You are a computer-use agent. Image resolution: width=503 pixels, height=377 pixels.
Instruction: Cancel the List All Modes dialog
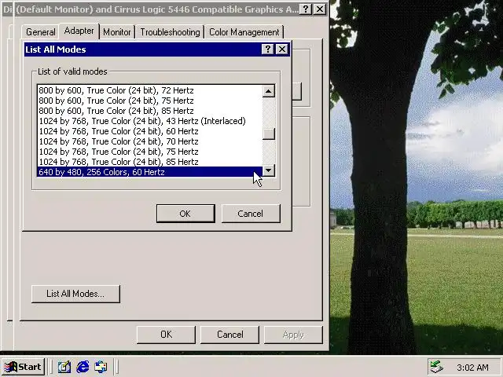tap(251, 214)
